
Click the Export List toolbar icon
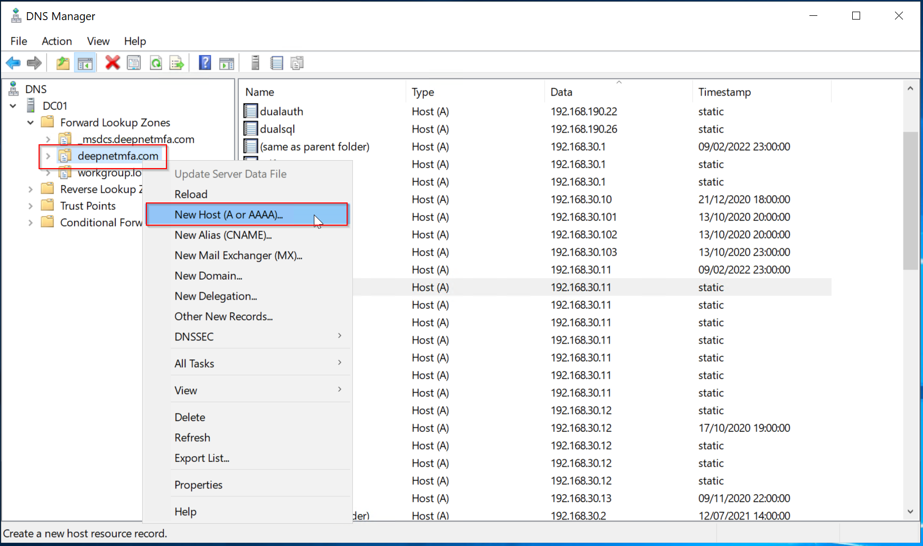[x=177, y=63]
